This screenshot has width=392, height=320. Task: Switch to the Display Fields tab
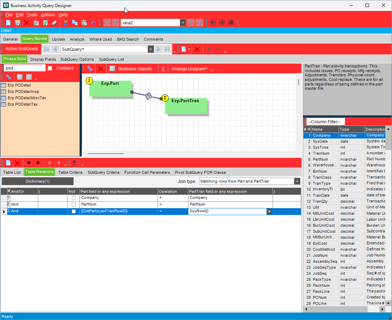43,59
